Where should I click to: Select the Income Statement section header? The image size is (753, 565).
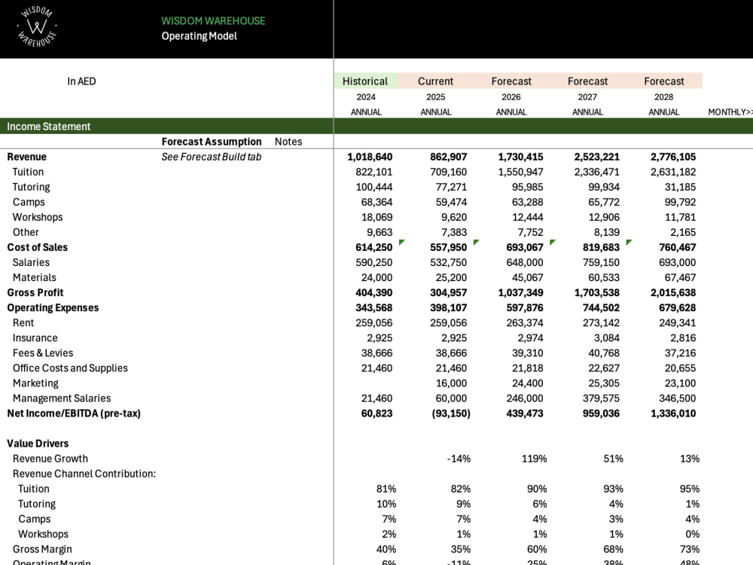pyautogui.click(x=48, y=127)
